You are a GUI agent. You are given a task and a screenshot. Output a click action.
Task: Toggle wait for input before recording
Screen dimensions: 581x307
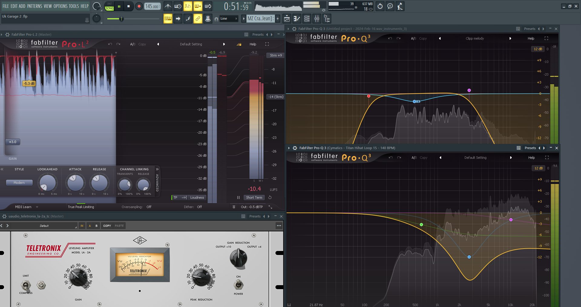178,6
